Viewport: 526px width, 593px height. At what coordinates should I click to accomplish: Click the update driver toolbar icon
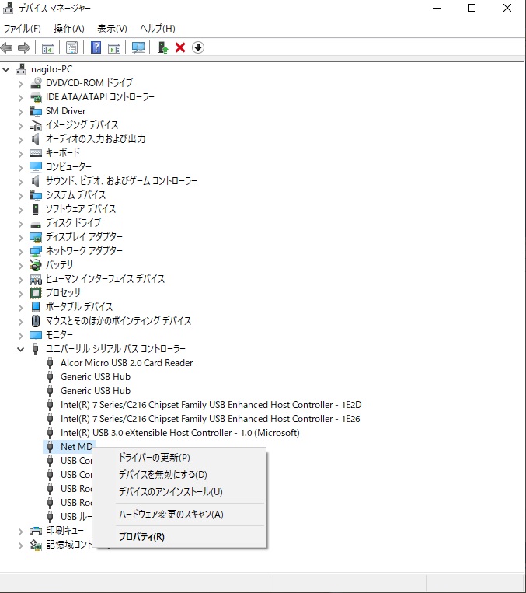click(x=163, y=47)
